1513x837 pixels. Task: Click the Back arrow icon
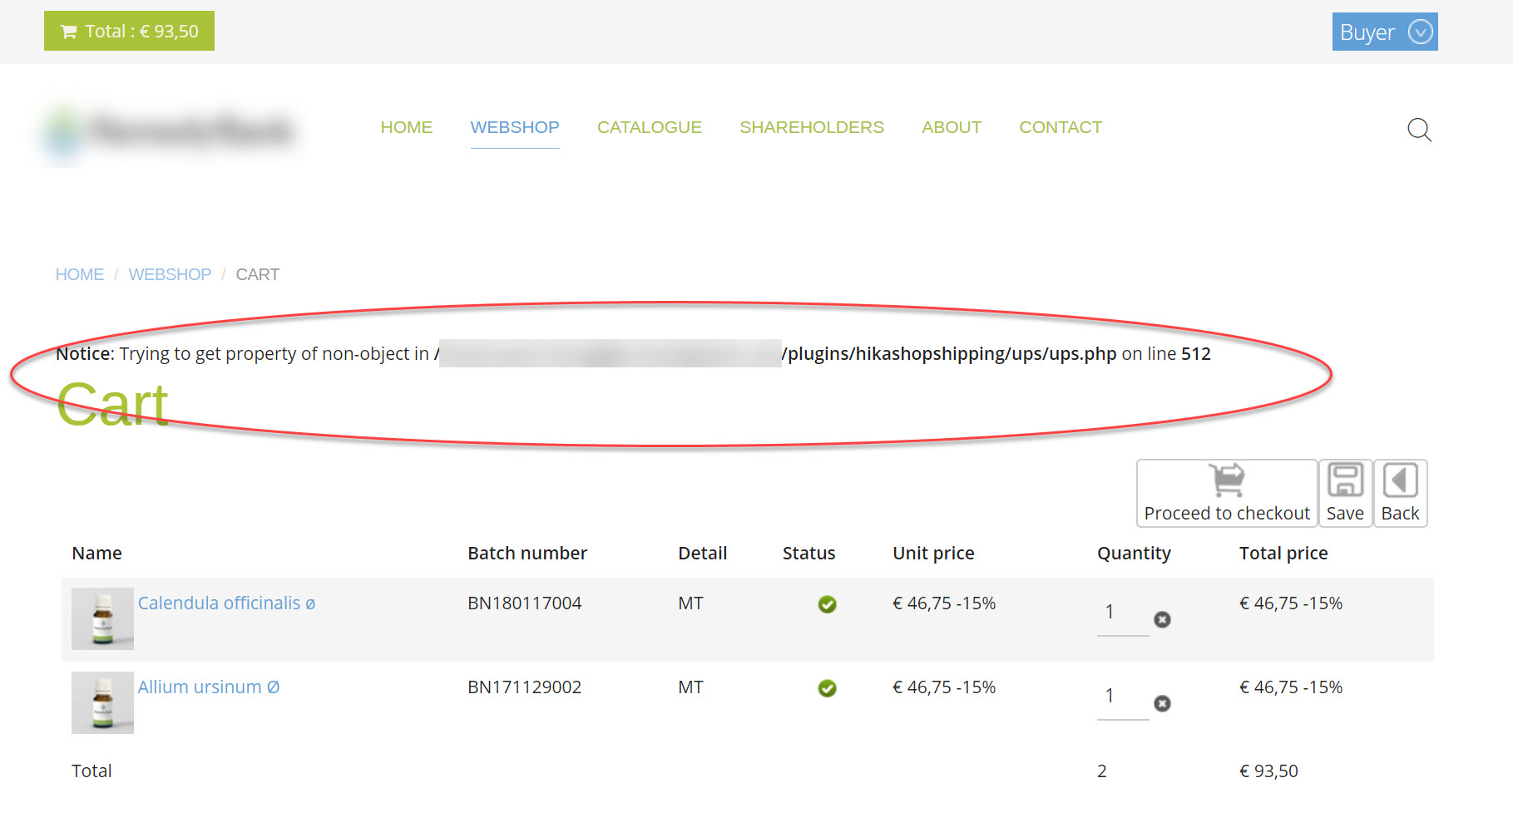click(1400, 480)
